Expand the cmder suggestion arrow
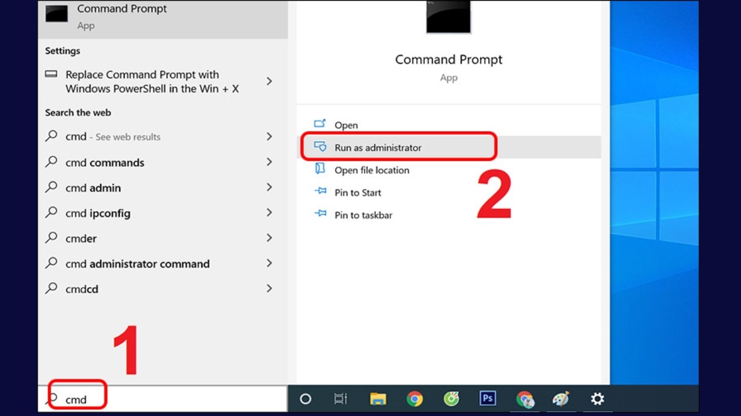This screenshot has width=741, height=416. [x=269, y=238]
